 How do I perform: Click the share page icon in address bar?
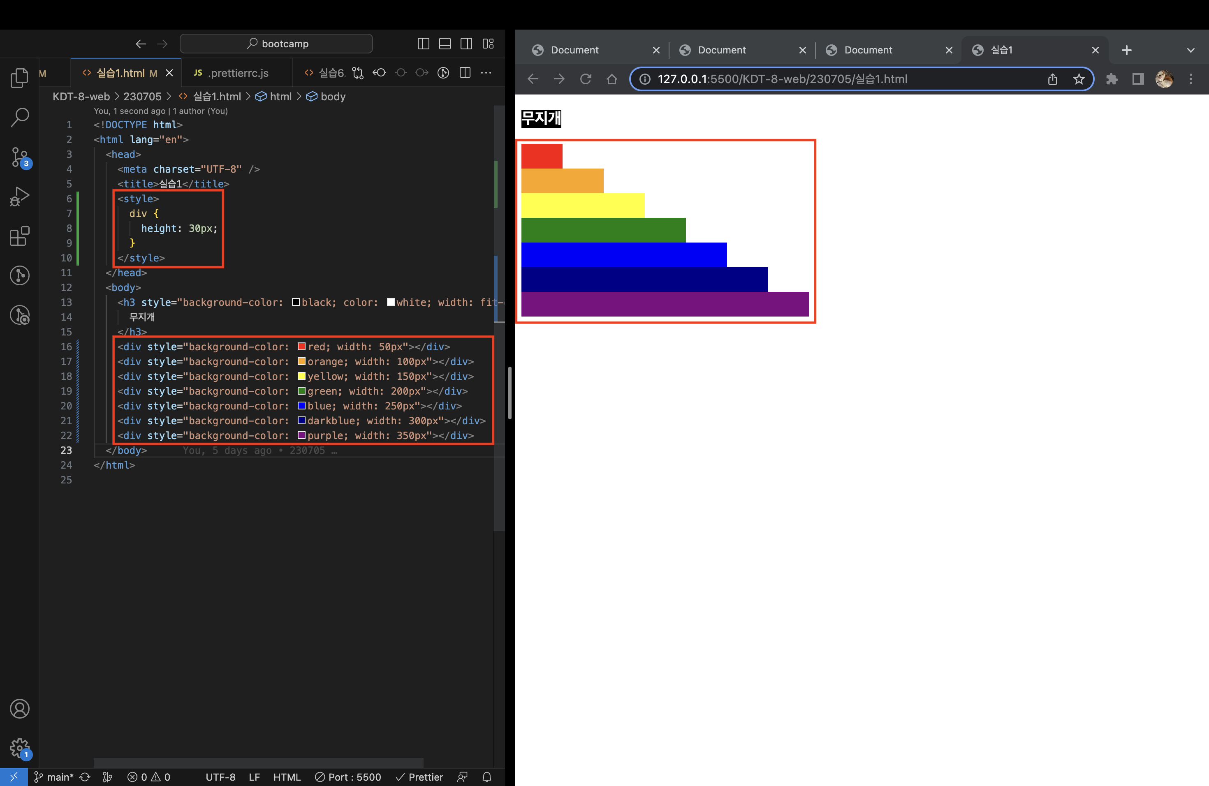[x=1053, y=79]
